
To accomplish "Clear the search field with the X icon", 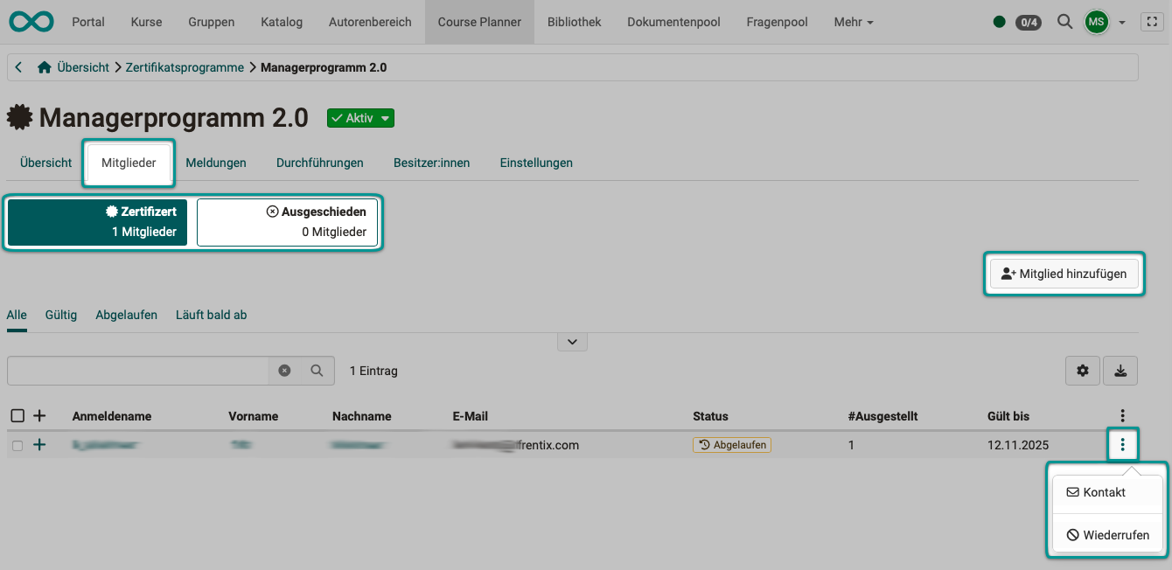I will (284, 371).
